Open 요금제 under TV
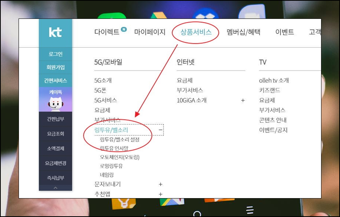Viewport: 340px width, 217px height. pyautogui.click(x=267, y=100)
